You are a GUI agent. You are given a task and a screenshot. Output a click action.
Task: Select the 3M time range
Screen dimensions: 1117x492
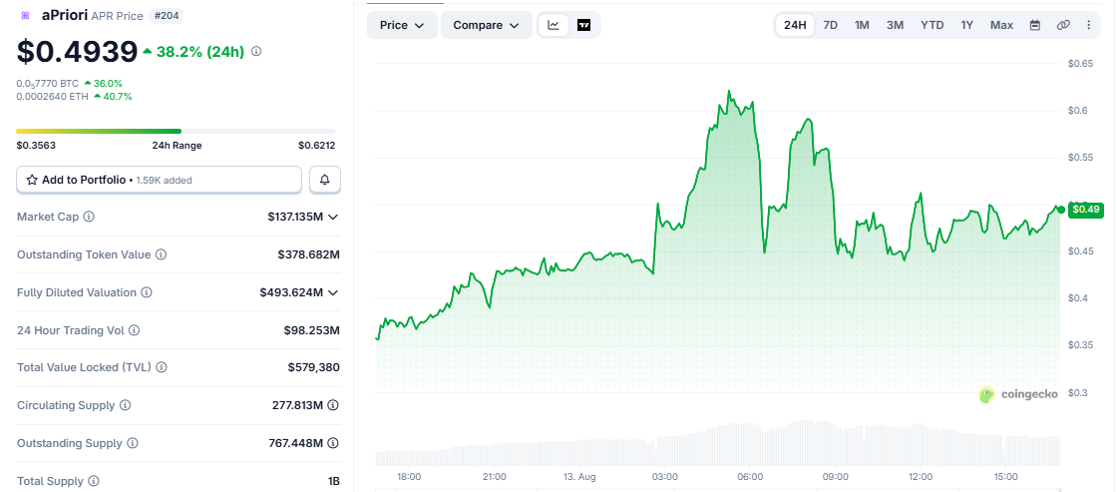(x=896, y=25)
